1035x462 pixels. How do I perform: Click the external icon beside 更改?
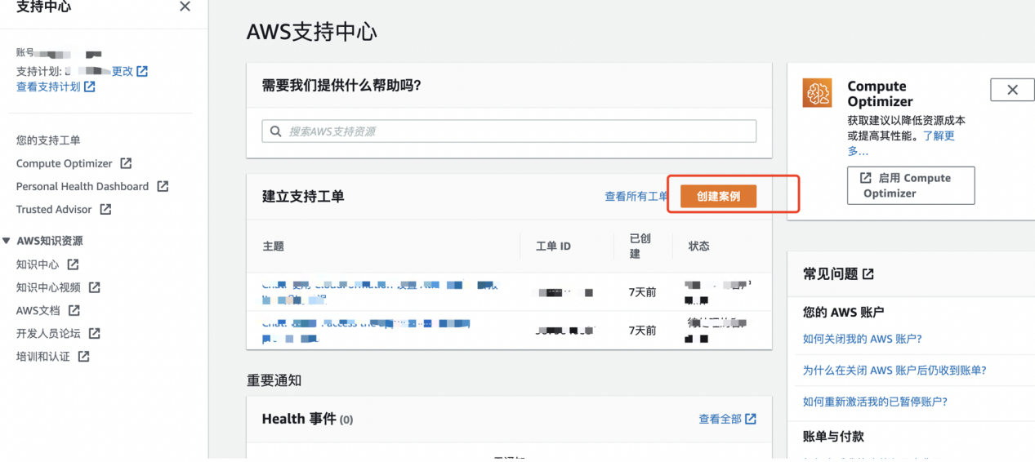[x=142, y=71]
